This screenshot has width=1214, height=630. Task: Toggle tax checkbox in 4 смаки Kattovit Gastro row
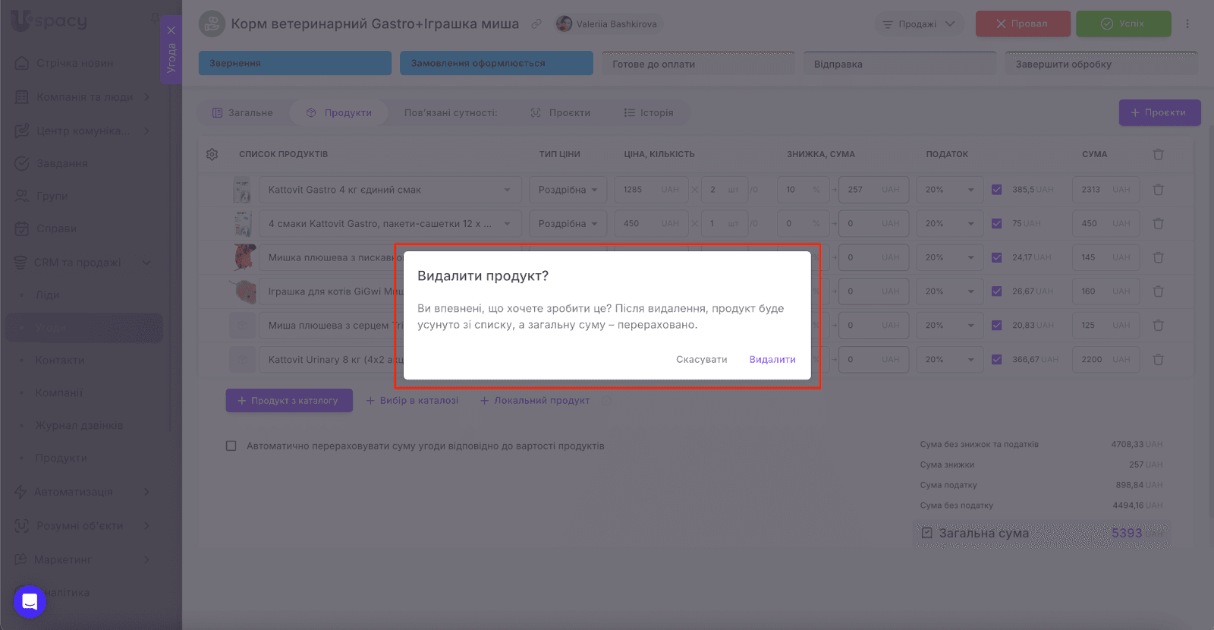click(997, 224)
